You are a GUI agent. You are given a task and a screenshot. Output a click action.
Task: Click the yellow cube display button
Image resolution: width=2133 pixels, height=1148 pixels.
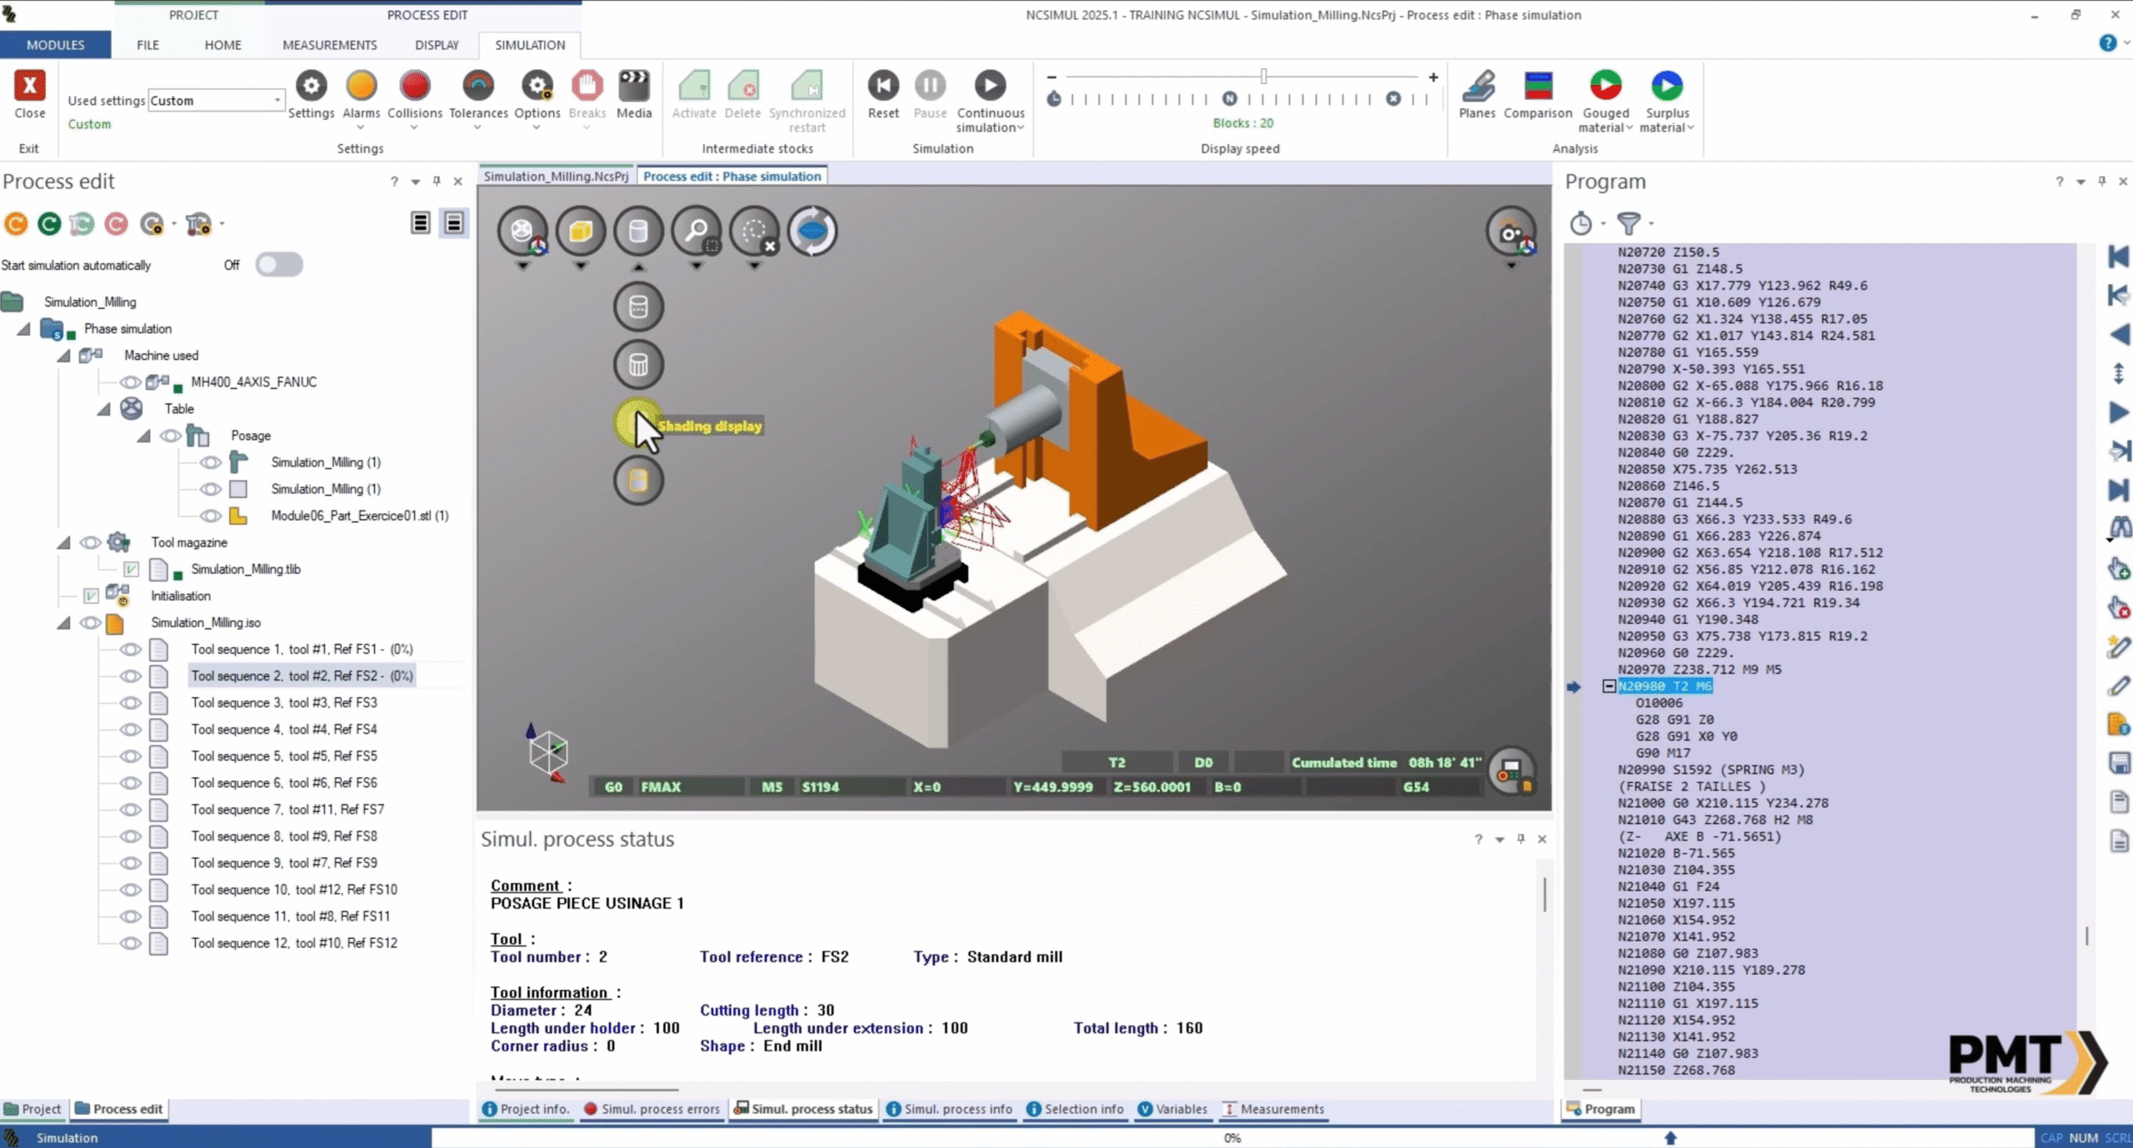(x=580, y=231)
